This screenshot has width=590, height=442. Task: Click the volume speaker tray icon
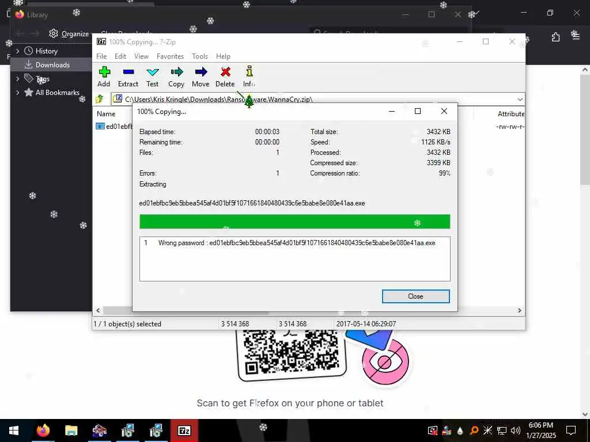click(516, 430)
